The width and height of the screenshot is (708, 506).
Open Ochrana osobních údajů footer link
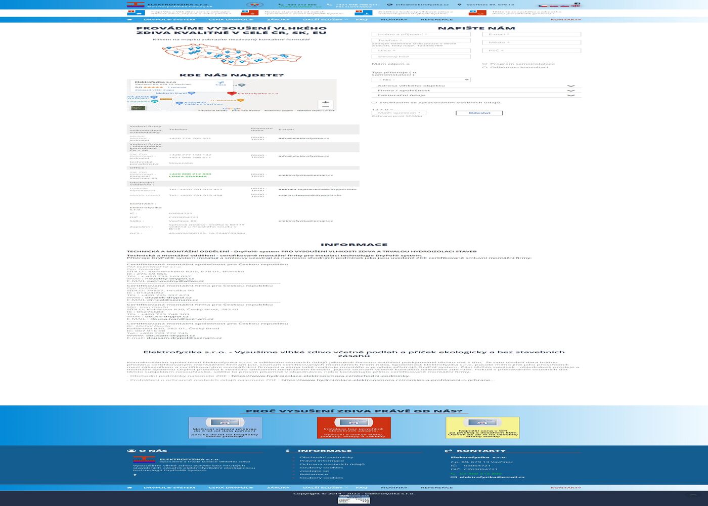tap(332, 464)
